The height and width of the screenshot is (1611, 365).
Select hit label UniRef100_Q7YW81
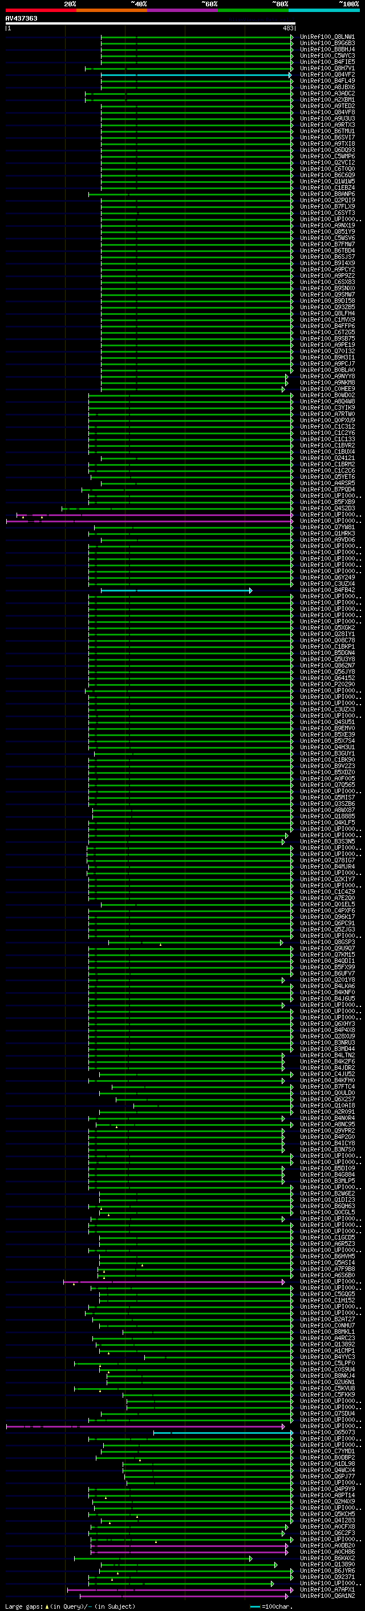point(327,527)
